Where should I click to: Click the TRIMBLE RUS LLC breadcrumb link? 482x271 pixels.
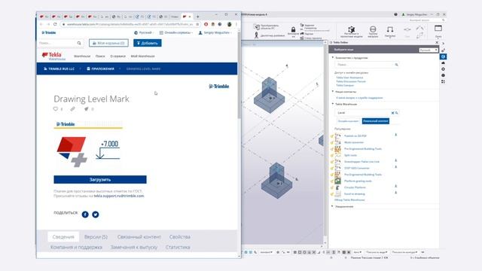pos(59,69)
